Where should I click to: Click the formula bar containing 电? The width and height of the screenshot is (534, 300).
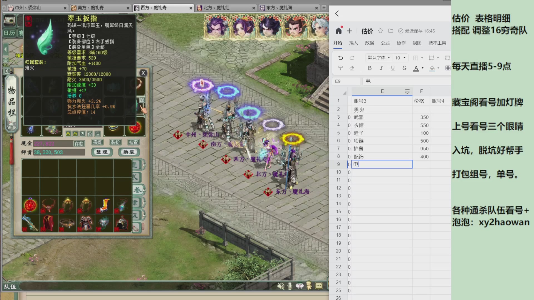[406, 81]
